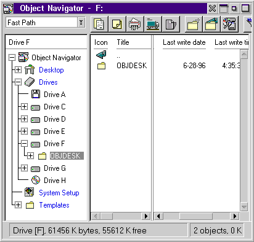Viewport: 254px width, 242px height.
Task: Expand the Drive C node
Action: tap(24, 106)
